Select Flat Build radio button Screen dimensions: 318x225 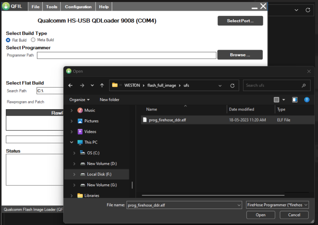pos(8,40)
